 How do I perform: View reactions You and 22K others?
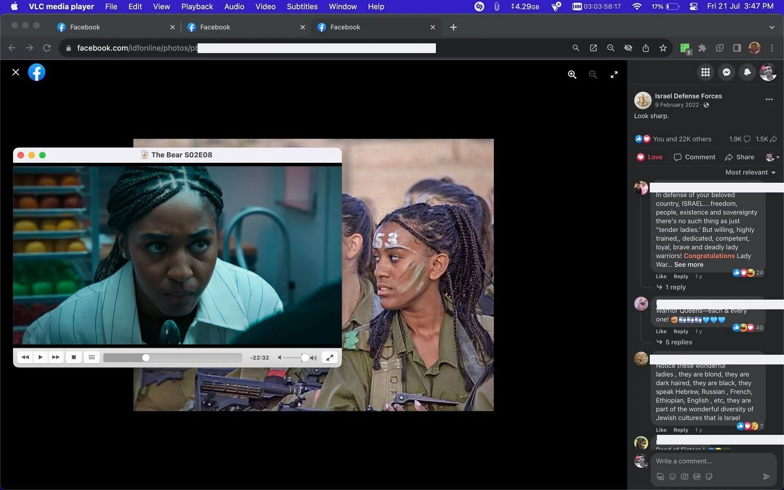point(682,139)
